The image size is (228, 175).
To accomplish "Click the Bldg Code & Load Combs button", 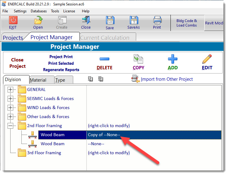I will [x=187, y=23].
